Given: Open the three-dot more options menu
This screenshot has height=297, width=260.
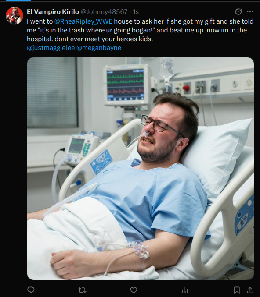Looking at the screenshot, I should coord(250,12).
